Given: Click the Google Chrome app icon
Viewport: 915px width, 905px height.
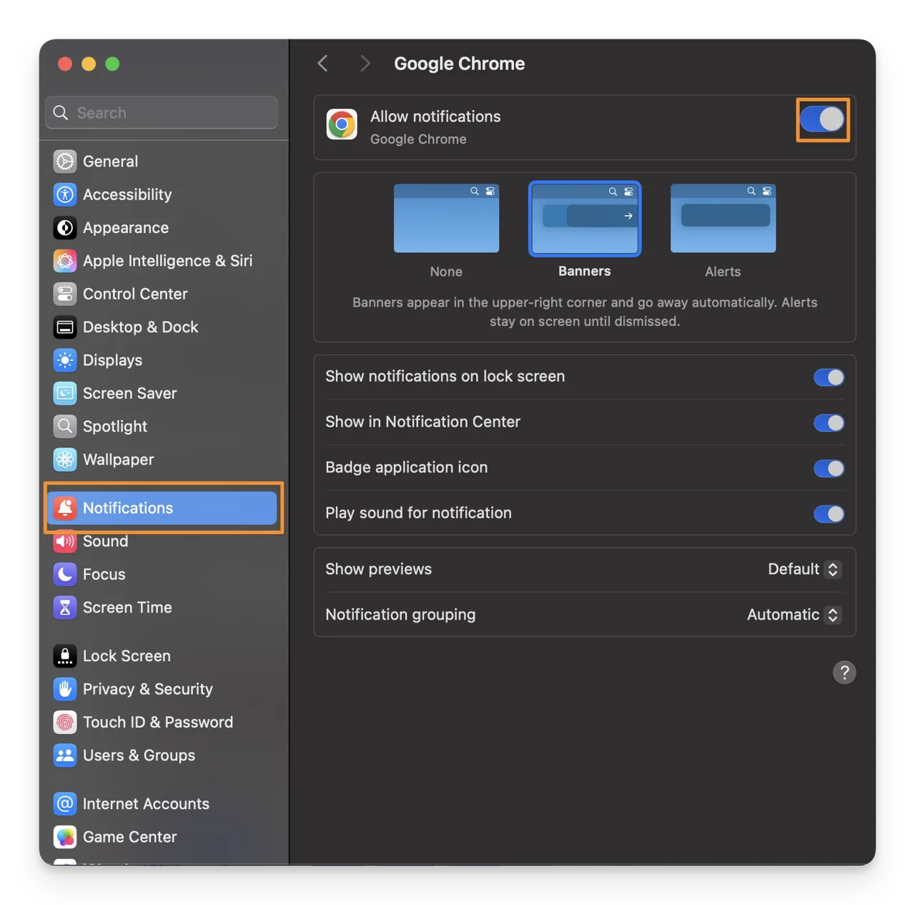Looking at the screenshot, I should point(342,124).
